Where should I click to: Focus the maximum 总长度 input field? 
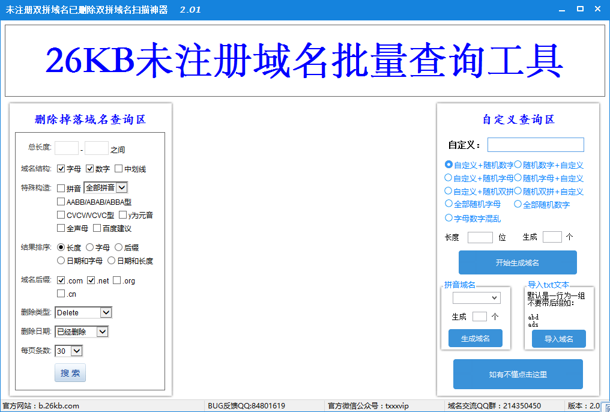97,148
